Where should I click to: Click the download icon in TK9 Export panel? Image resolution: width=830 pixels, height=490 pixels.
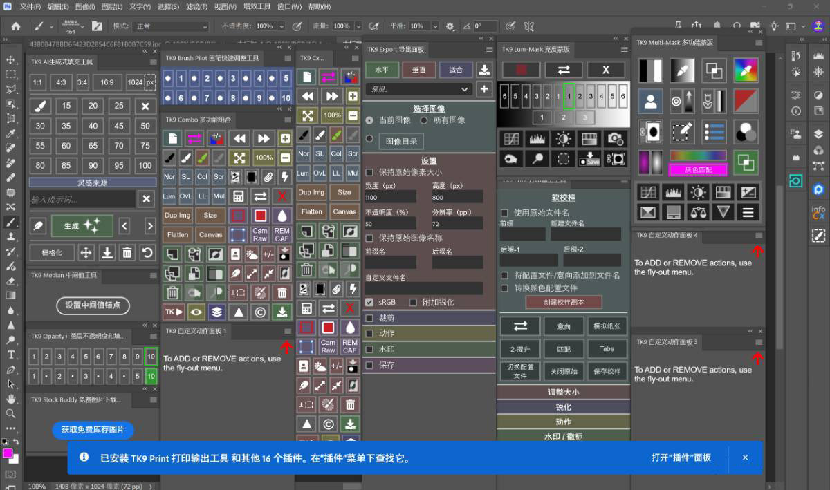pos(484,70)
